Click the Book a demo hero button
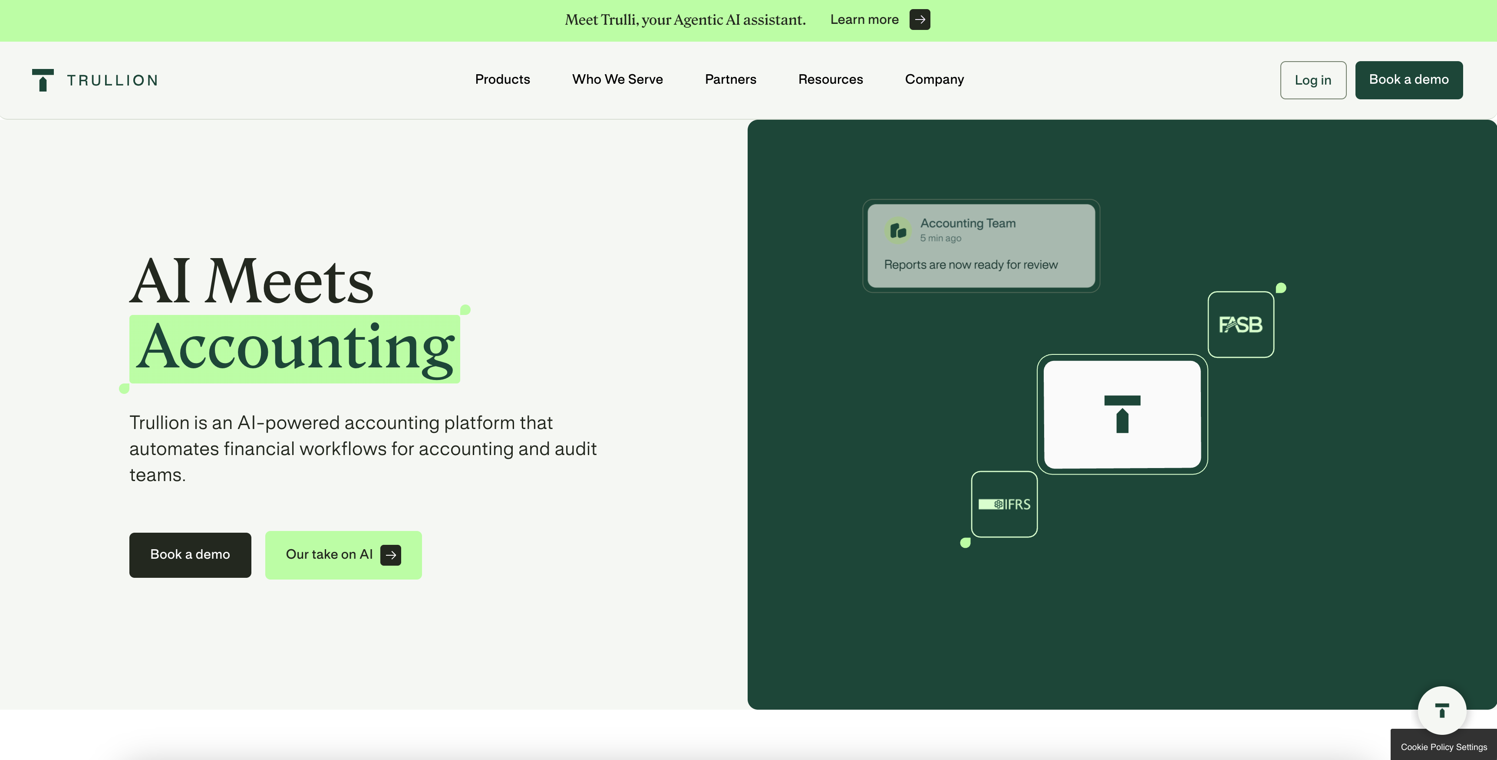Image resolution: width=1497 pixels, height=760 pixels. point(190,555)
